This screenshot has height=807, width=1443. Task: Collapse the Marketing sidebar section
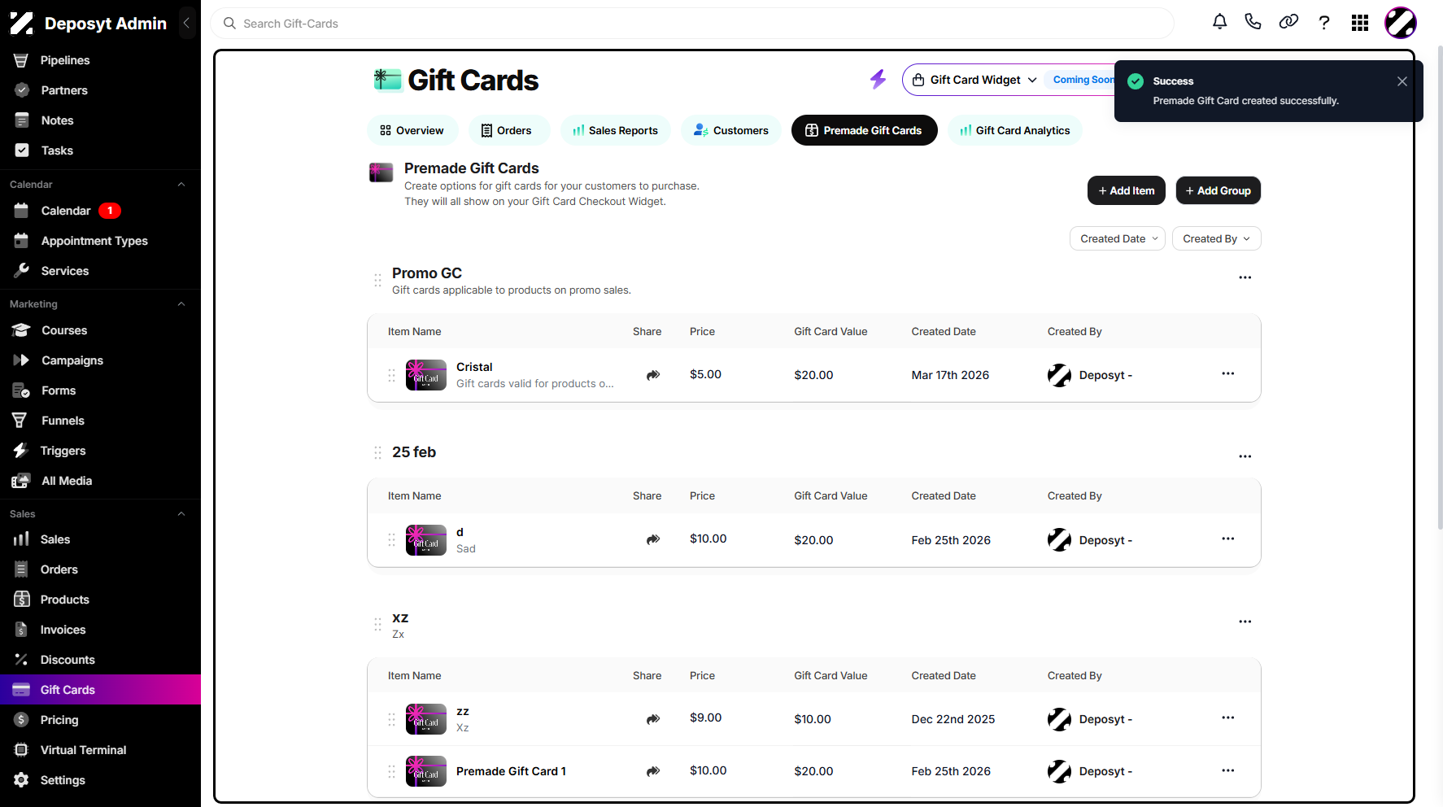pos(181,304)
